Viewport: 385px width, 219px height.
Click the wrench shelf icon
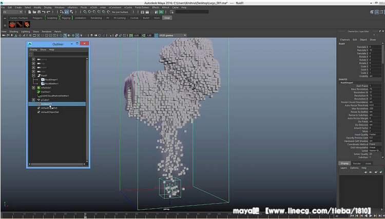[20, 24]
